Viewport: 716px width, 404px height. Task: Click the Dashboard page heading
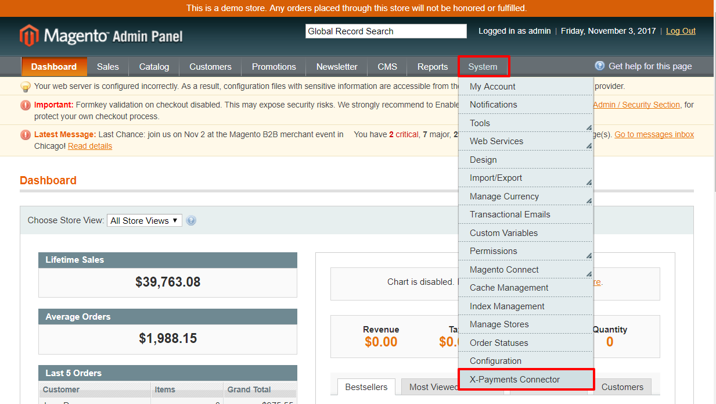pyautogui.click(x=48, y=180)
